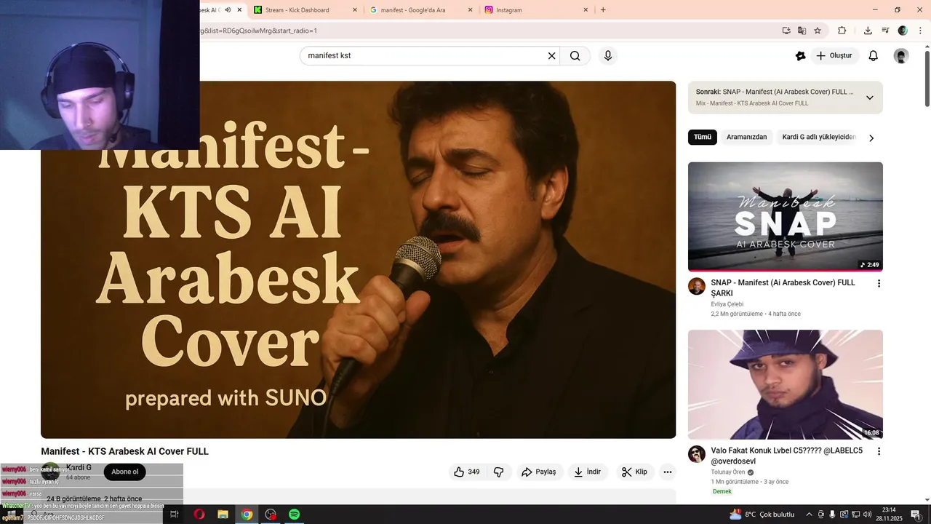The width and height of the screenshot is (931, 524).
Task: Open Opera browser from the taskbar
Action: click(199, 515)
